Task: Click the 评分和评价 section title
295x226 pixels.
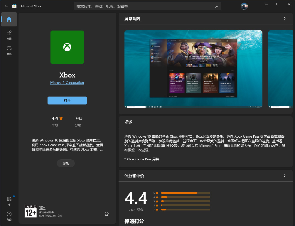Action: (x=134, y=176)
